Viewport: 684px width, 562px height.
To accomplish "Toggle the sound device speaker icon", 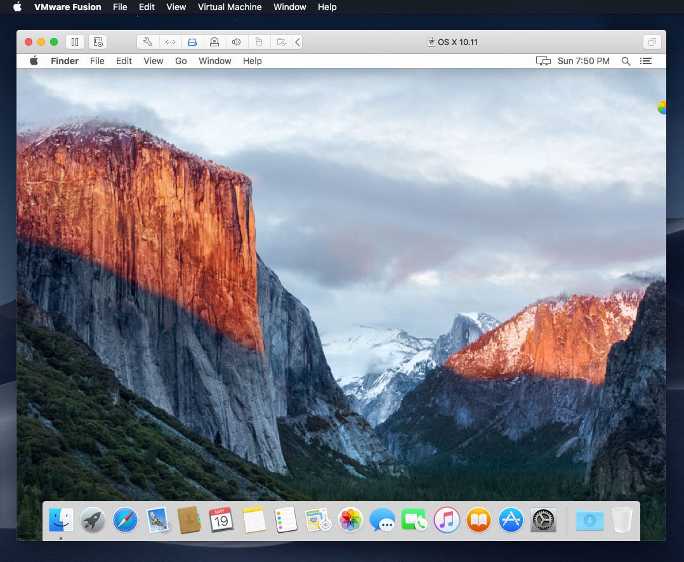I will pyautogui.click(x=236, y=42).
